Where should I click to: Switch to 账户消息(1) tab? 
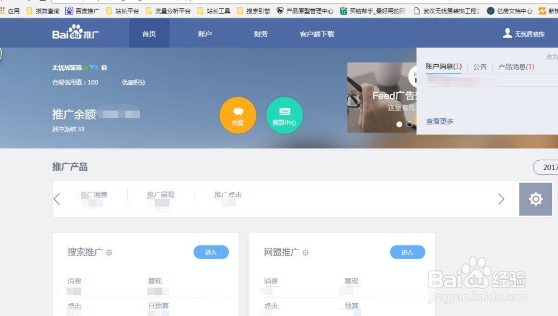pos(444,66)
